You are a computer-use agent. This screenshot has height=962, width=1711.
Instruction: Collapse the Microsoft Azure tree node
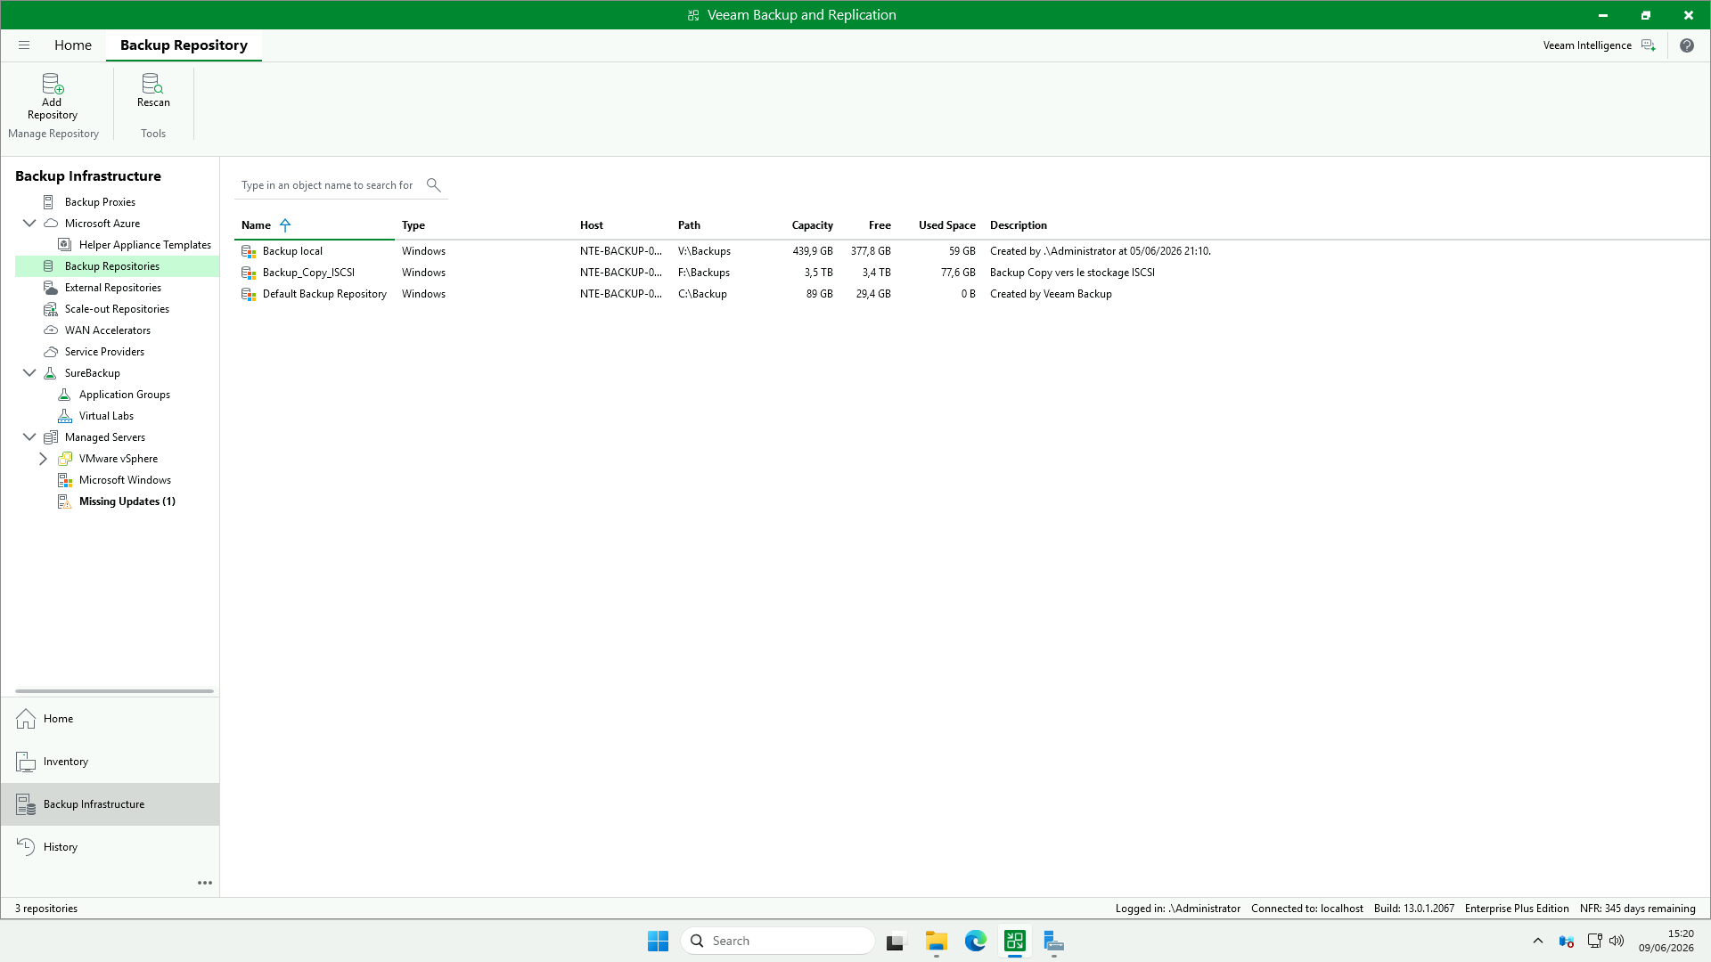click(x=29, y=224)
